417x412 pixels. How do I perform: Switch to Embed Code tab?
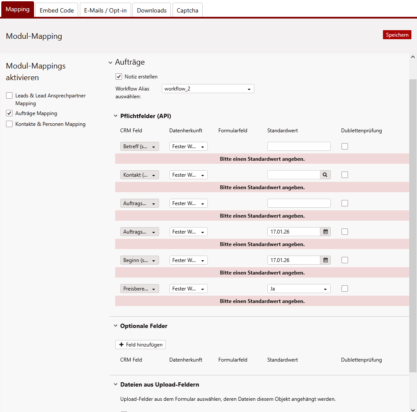(x=56, y=10)
